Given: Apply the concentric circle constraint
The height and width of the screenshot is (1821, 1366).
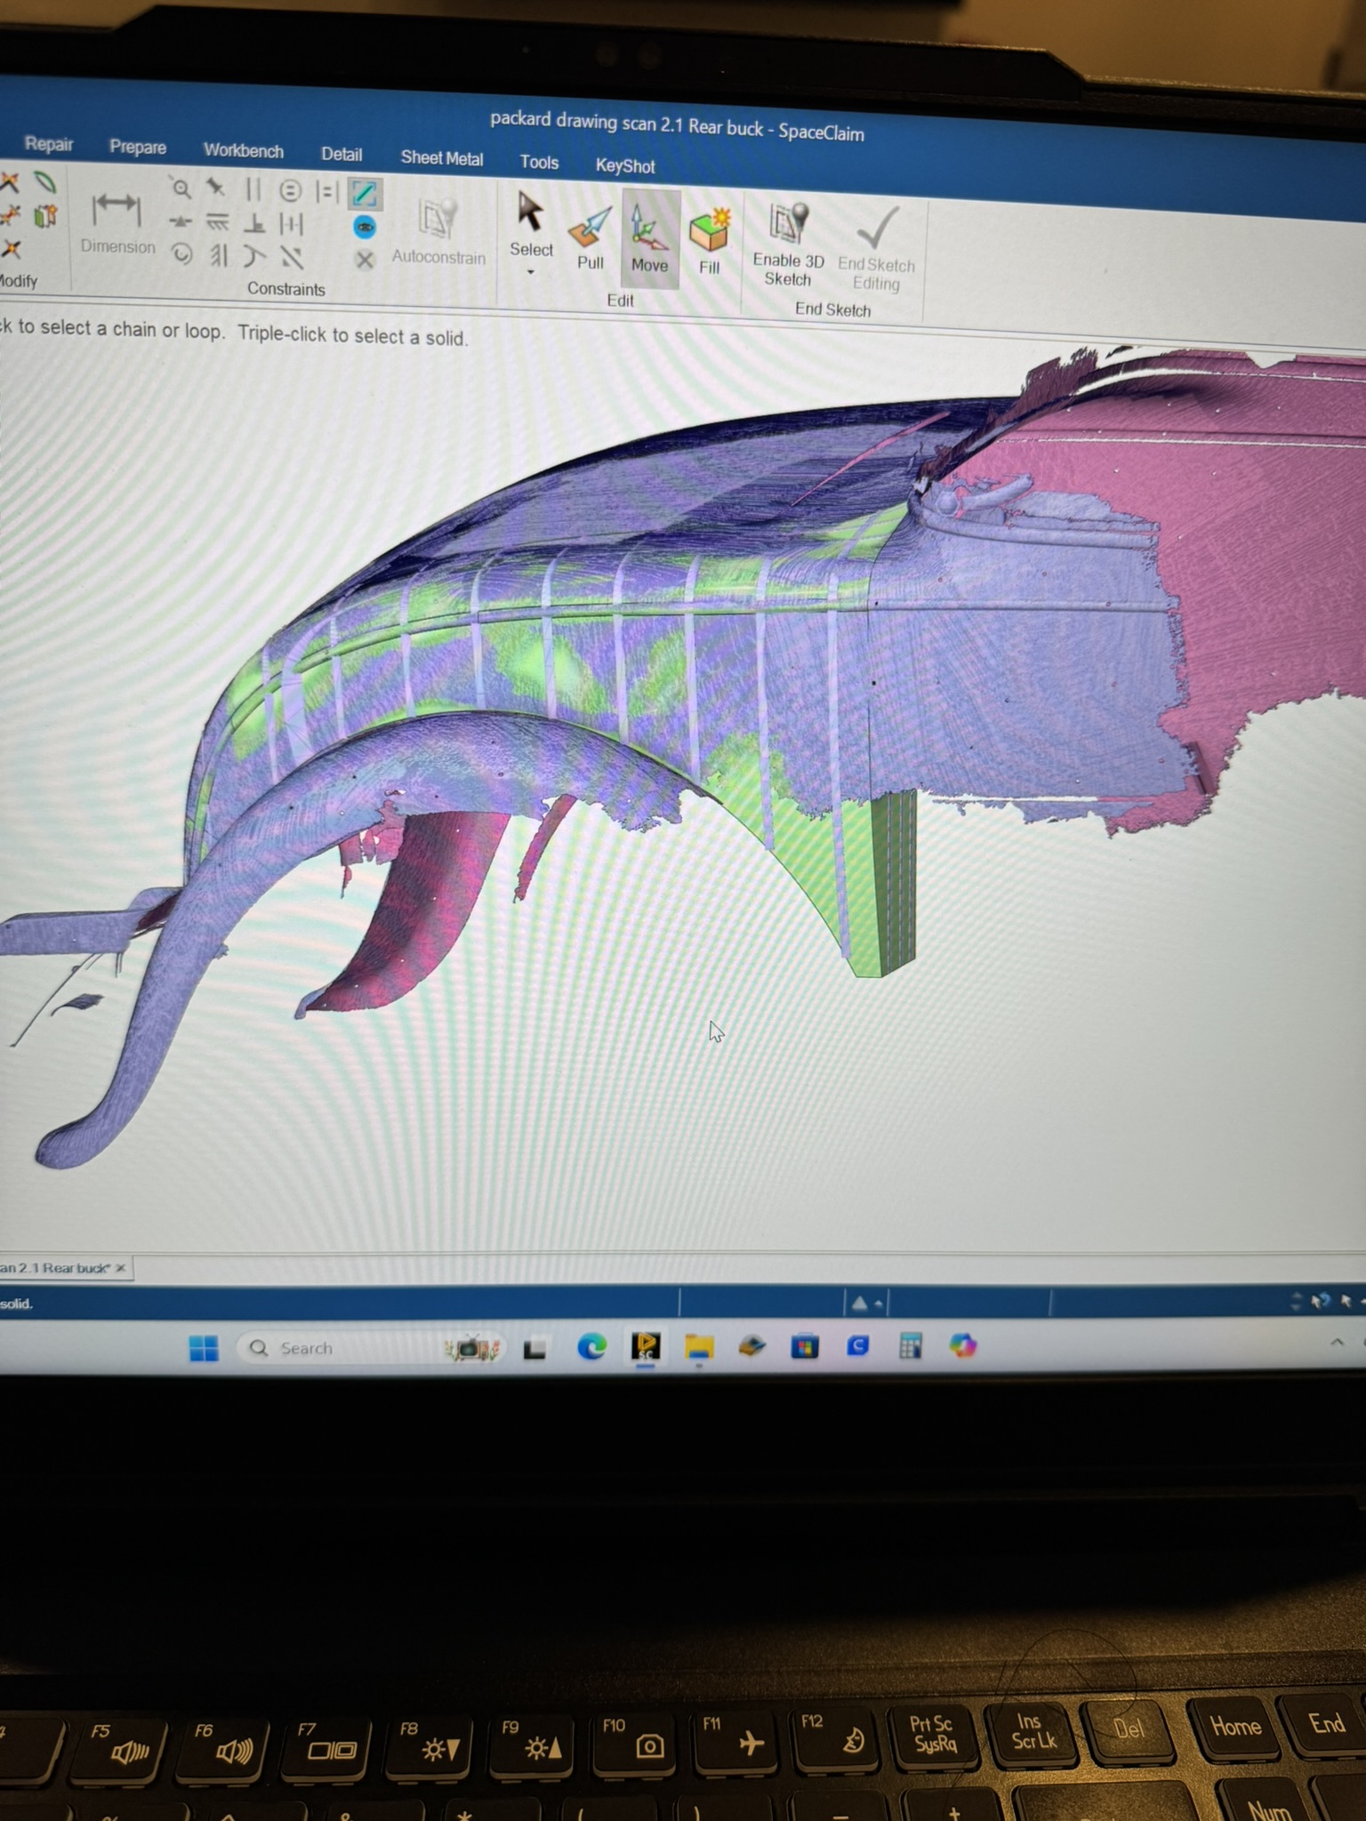Looking at the screenshot, I should [x=290, y=191].
